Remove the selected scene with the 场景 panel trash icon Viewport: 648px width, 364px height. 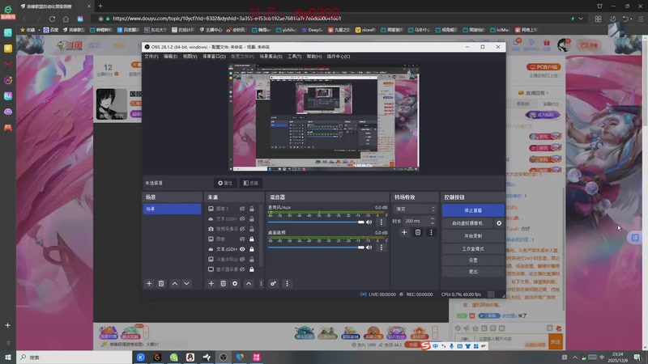tap(161, 284)
